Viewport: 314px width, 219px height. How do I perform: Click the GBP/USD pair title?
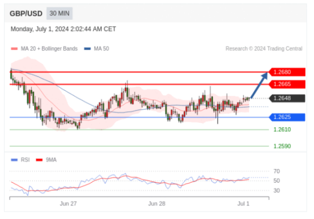click(26, 14)
